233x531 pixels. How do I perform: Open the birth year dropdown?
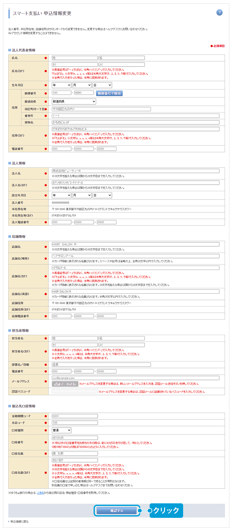(x=61, y=85)
